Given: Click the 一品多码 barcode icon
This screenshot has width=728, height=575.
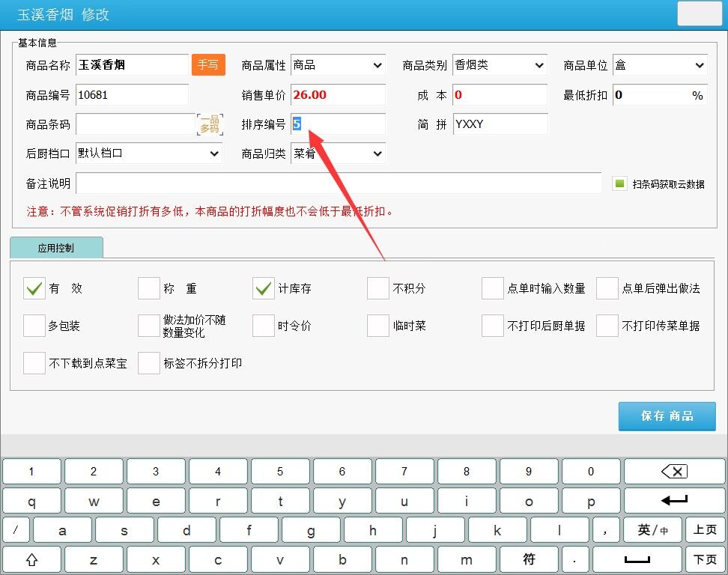Looking at the screenshot, I should (x=209, y=124).
